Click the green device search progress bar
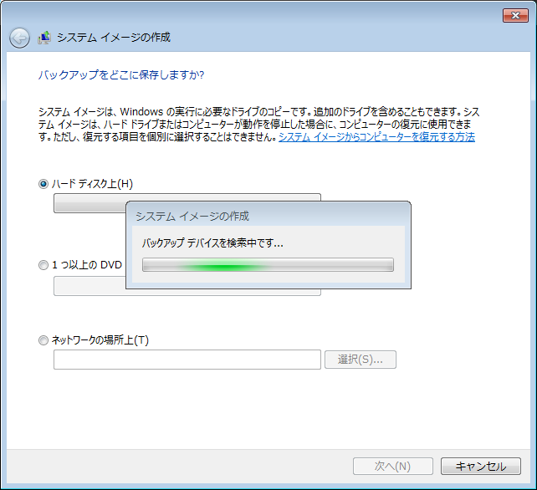This screenshot has width=537, height=490. pyautogui.click(x=268, y=265)
